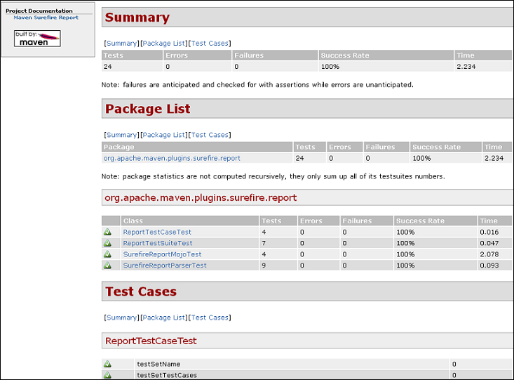Image resolution: width=514 pixels, height=380 pixels.
Task: Go to Summary from Package List section
Action: (121, 135)
